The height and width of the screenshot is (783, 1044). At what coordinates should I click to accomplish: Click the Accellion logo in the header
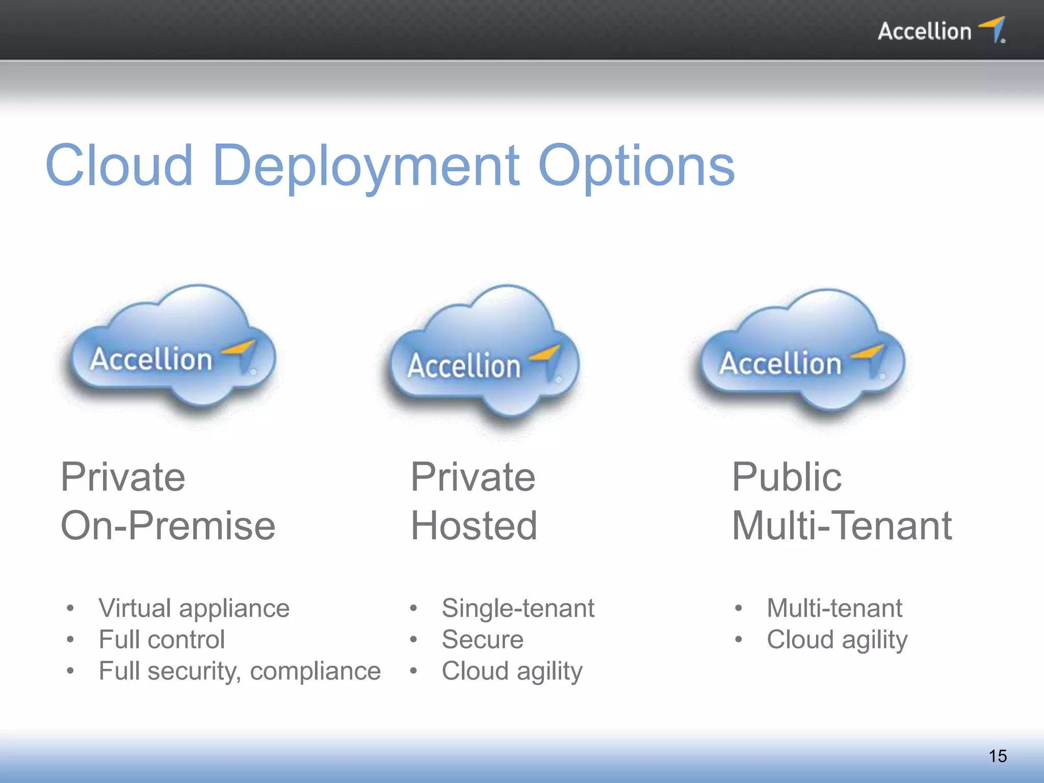click(x=942, y=30)
